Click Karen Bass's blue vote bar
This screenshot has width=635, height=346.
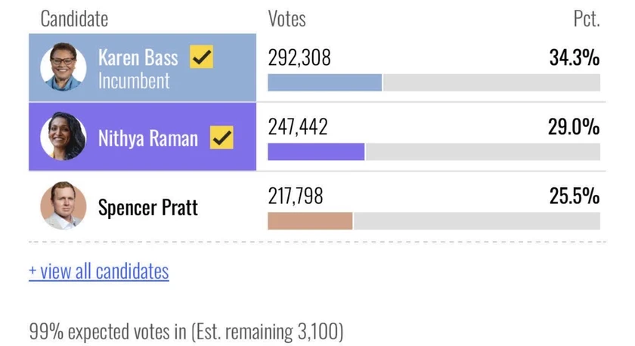325,82
